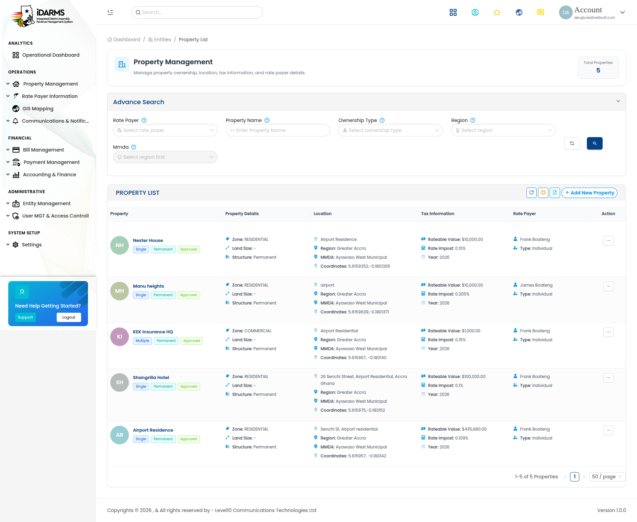Open the yellow messages icon
Image resolution: width=637 pixels, height=522 pixels.
pos(540,12)
